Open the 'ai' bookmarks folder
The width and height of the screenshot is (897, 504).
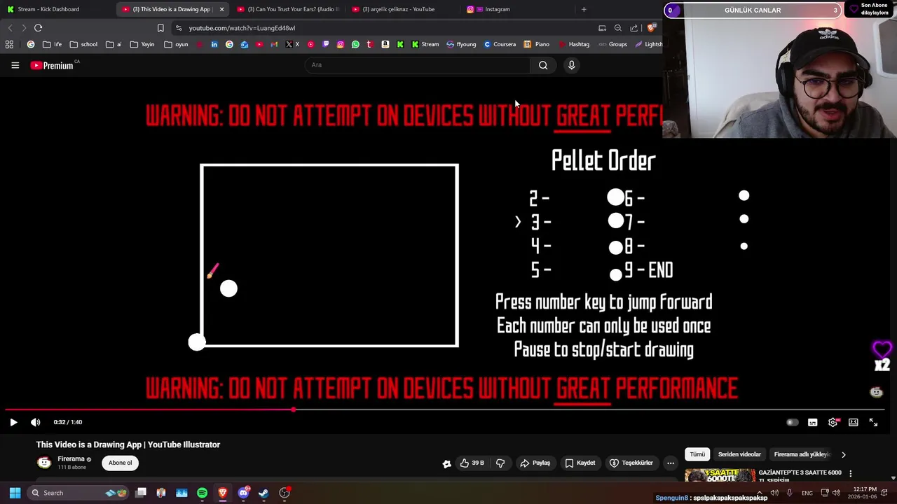pyautogui.click(x=114, y=44)
